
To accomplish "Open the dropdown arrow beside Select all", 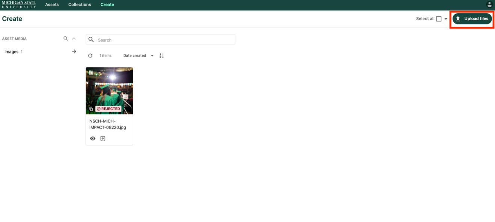I will pos(446,19).
